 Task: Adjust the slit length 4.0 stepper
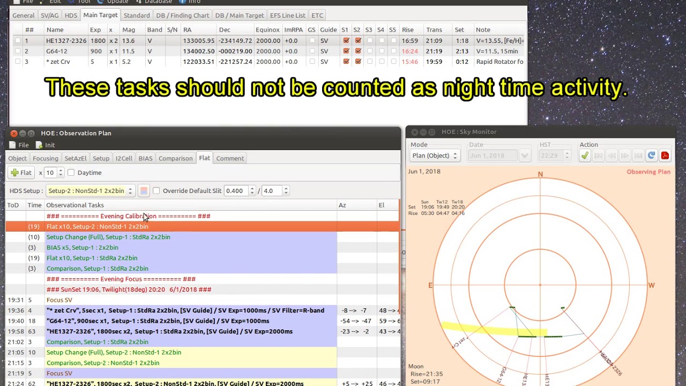pos(286,191)
